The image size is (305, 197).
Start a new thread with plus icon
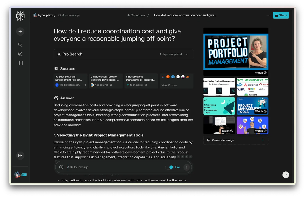pos(20,32)
